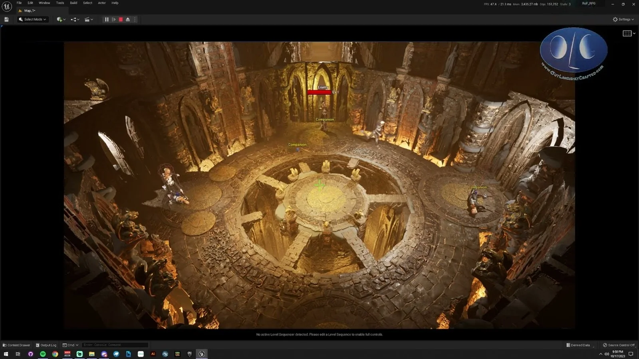
Task: Open the system tray volume control
Action: point(607,354)
